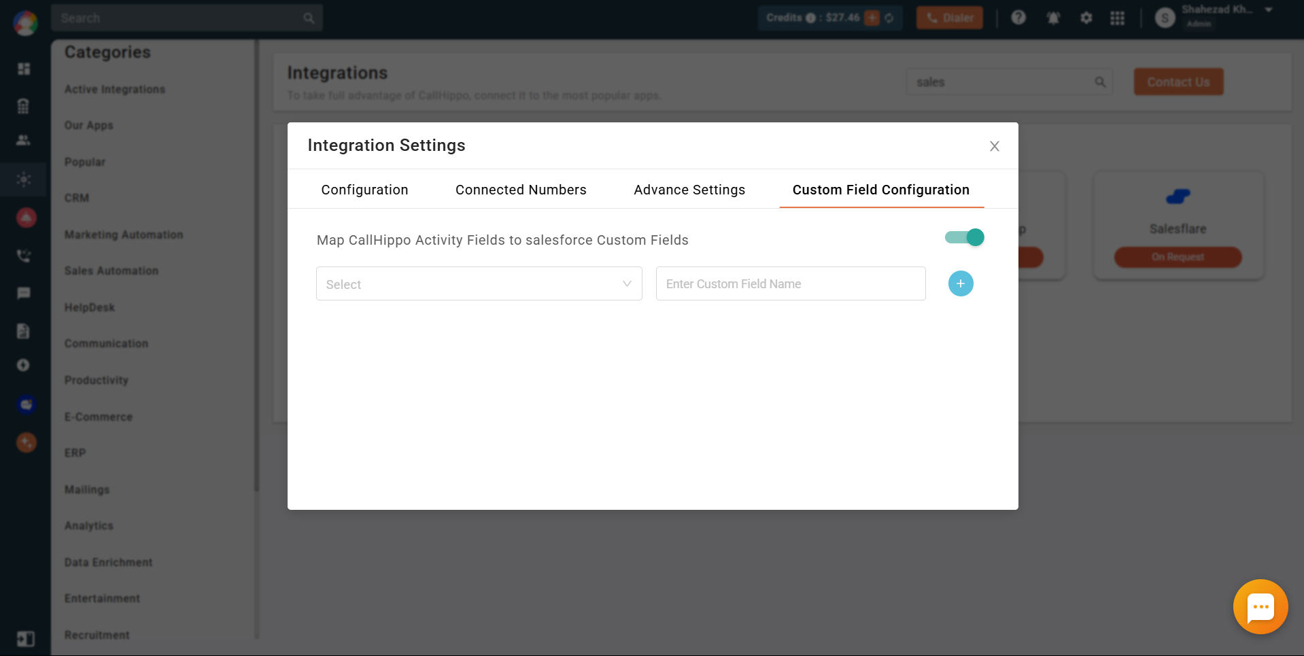The width and height of the screenshot is (1304, 656).
Task: Click the user avatar S
Action: coord(1165,18)
